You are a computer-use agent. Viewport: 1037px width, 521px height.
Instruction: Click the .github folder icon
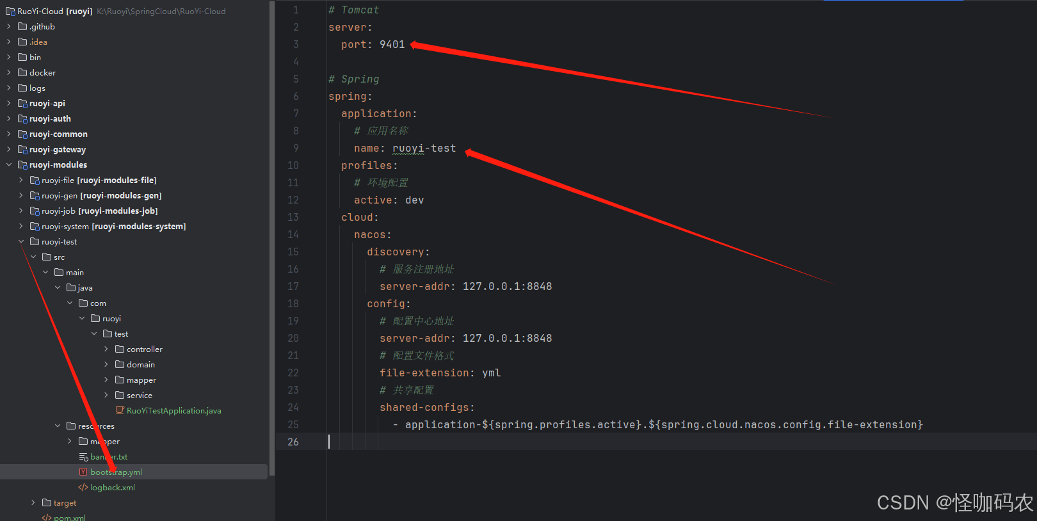coord(22,26)
